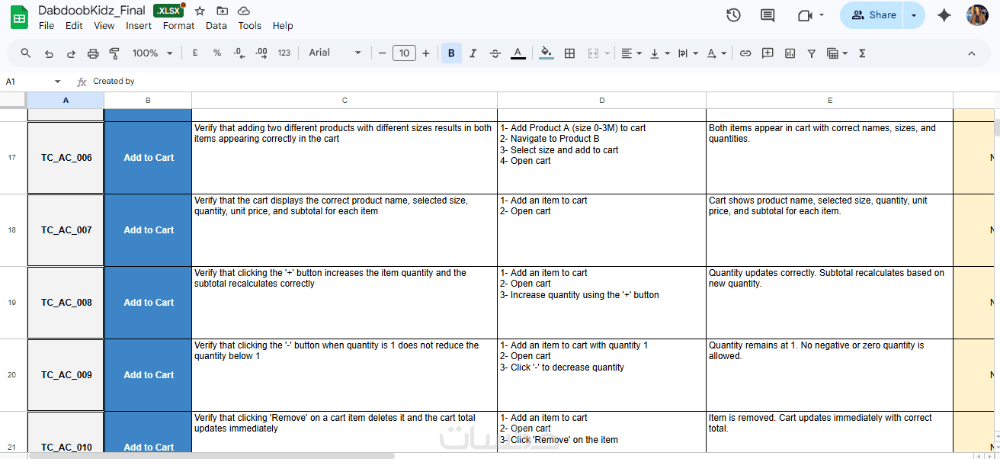
Task: Open the Help menu
Action: click(x=283, y=25)
